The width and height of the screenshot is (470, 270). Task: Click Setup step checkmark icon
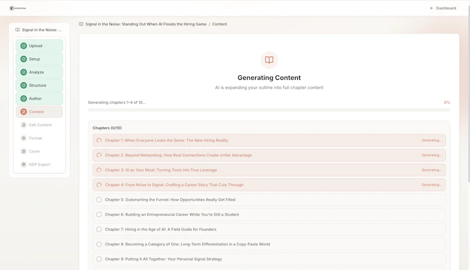23,59
